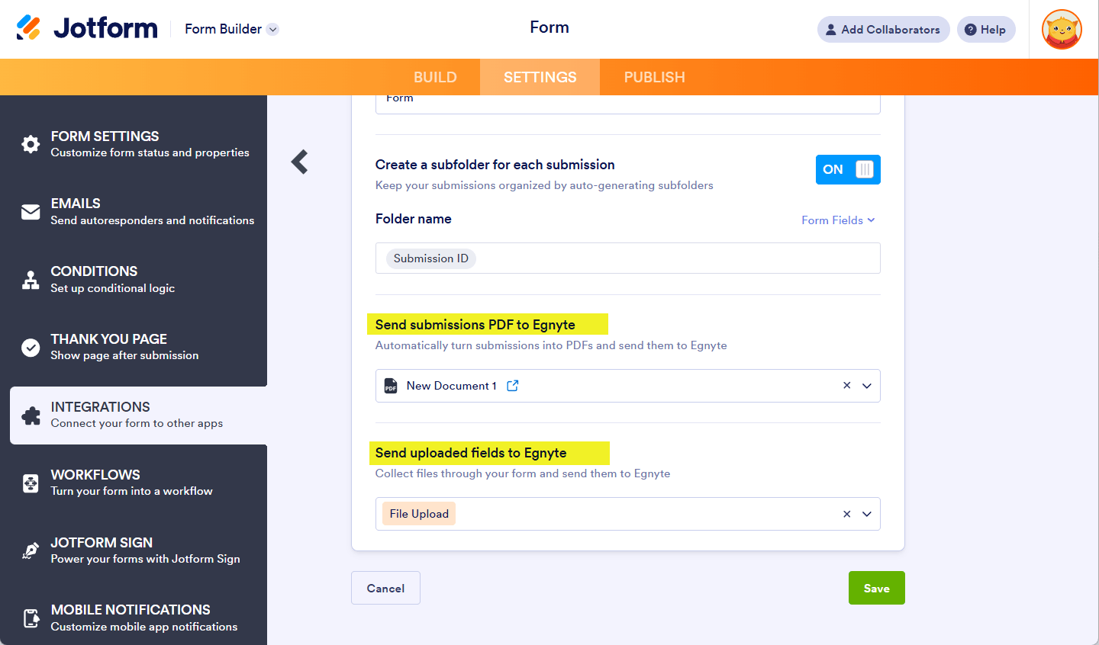1099x645 pixels.
Task: Click the Jotform logo icon
Action: coord(28,27)
